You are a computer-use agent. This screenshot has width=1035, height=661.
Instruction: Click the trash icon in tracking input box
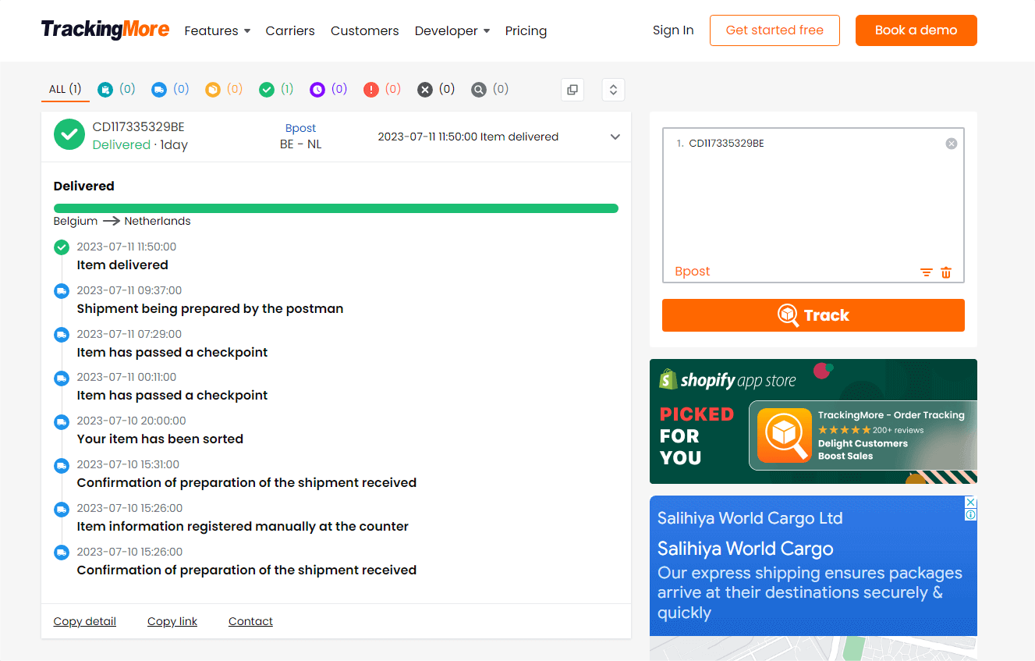[x=946, y=272]
